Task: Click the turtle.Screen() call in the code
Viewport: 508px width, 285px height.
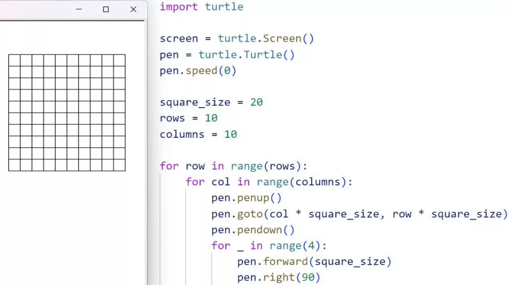Action: (x=266, y=39)
